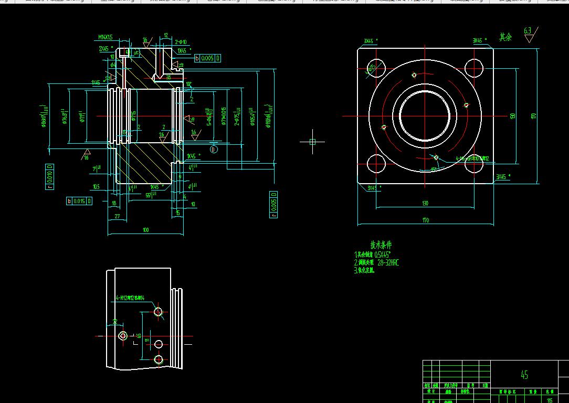Select the 38 dimension in section view
This screenshot has width=569, height=403.
(168, 77)
